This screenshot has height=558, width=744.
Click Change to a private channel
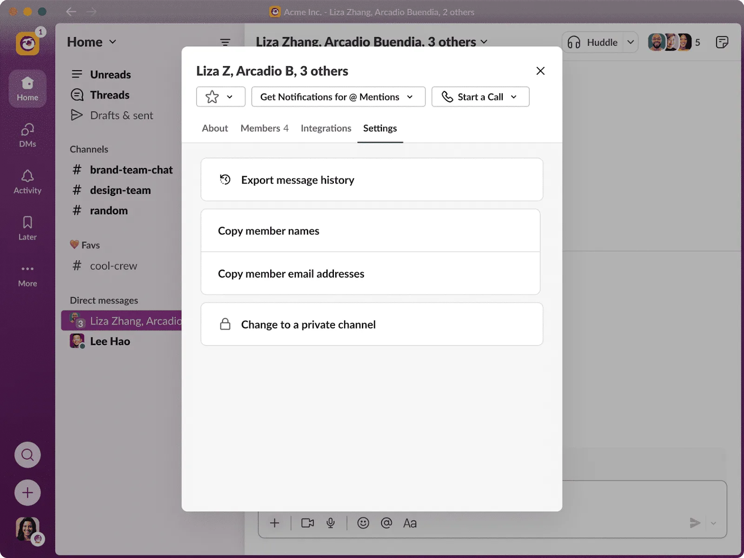pyautogui.click(x=308, y=324)
